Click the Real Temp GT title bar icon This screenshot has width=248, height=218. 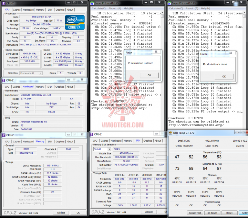click(x=170, y=133)
